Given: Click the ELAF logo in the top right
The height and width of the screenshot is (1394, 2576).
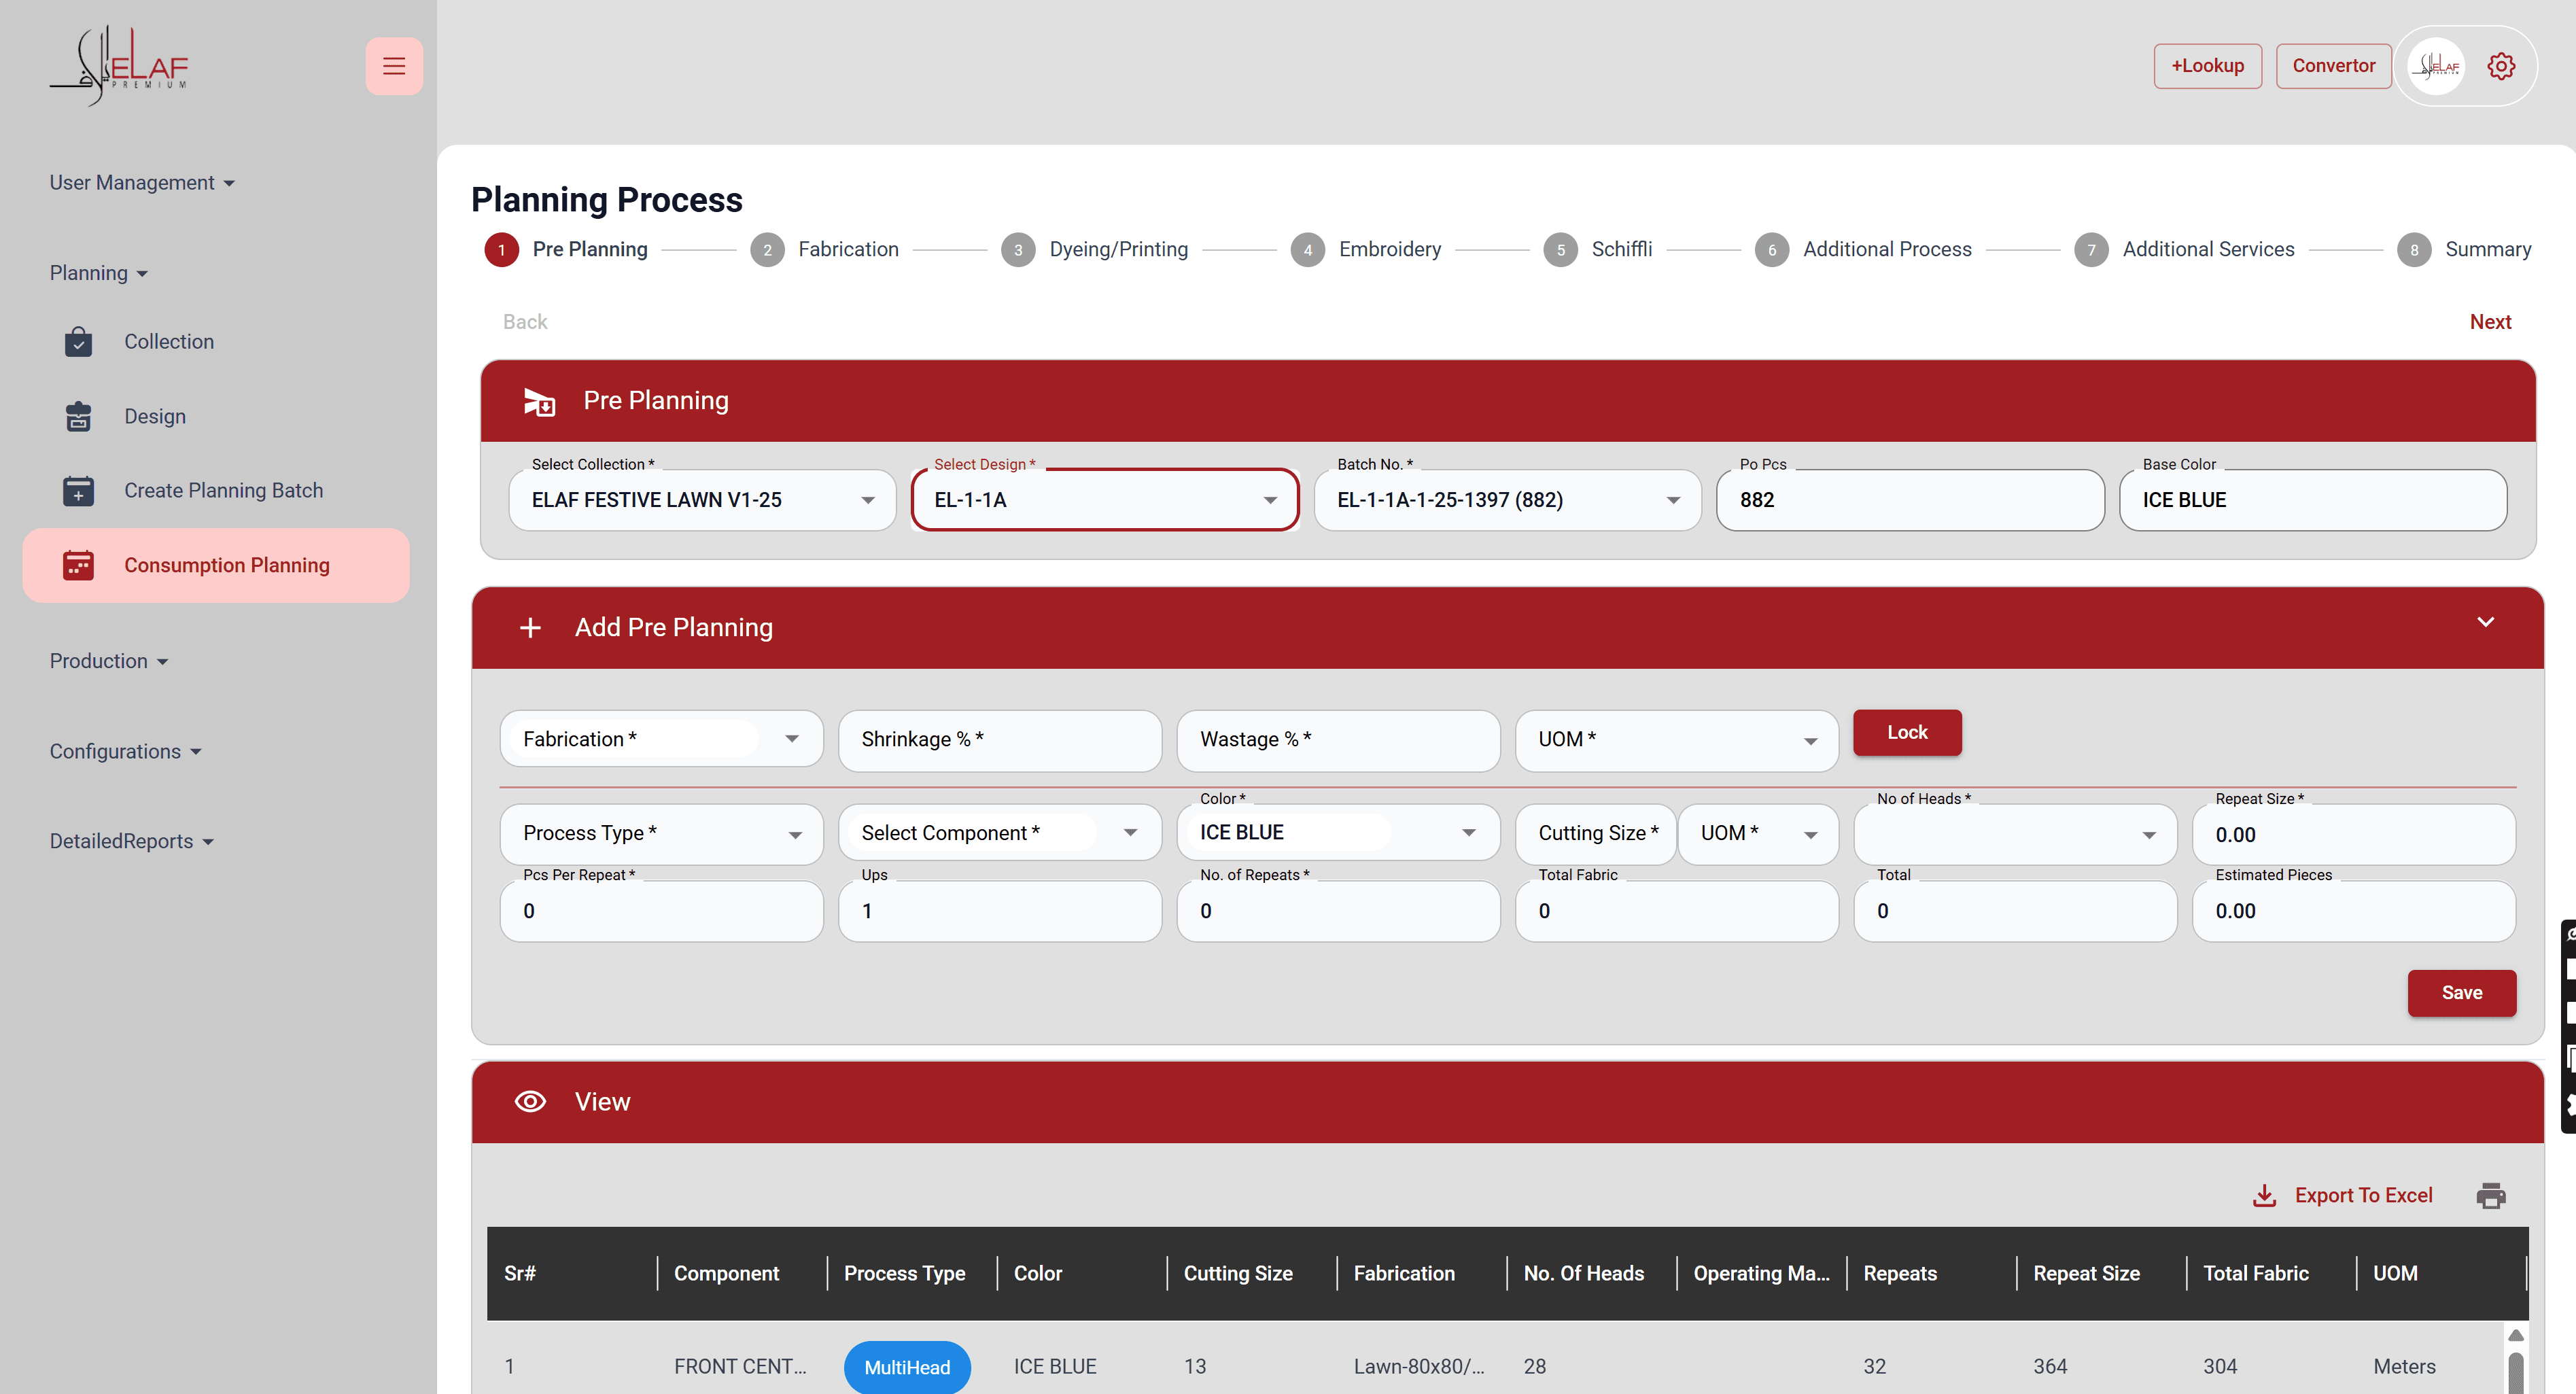Looking at the screenshot, I should (x=2437, y=65).
